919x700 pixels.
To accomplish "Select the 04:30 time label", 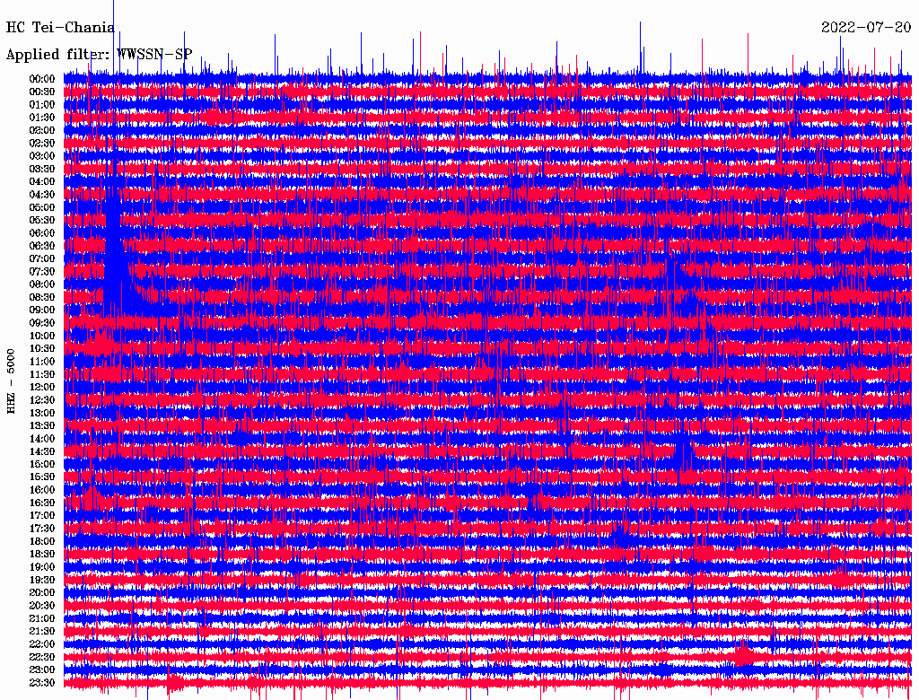I will tap(41, 195).
